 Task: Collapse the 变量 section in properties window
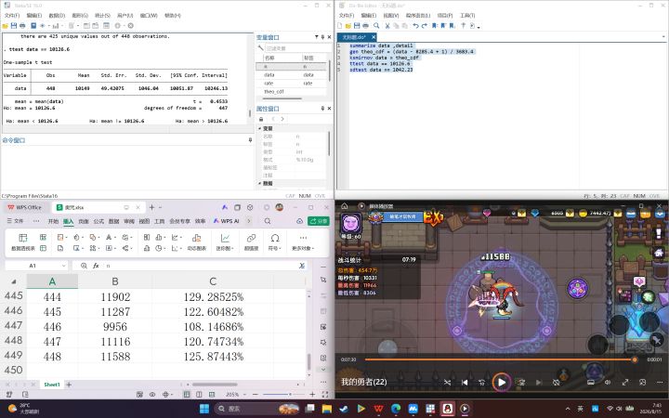point(260,128)
